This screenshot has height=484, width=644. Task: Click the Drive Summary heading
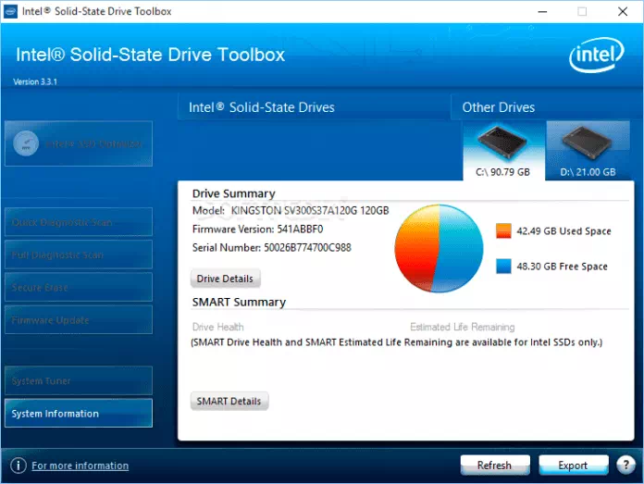(234, 193)
